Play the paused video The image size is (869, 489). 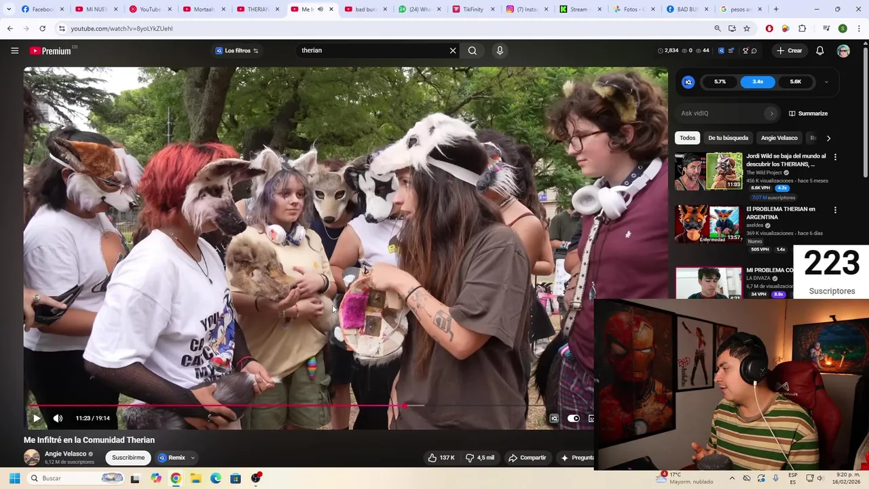tap(36, 418)
